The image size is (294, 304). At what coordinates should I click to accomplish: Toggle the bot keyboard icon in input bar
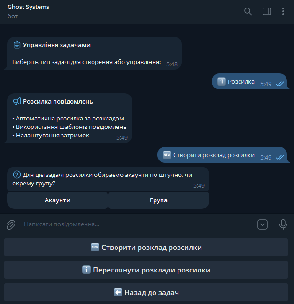pyautogui.click(x=263, y=224)
